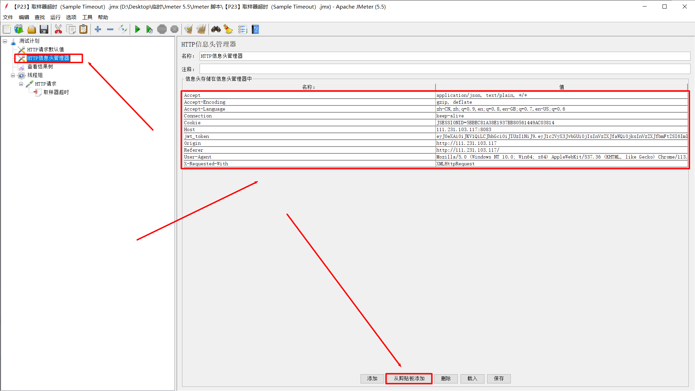This screenshot has width=695, height=391.
Task: Click the User-Agent header name cell
Action: click(x=309, y=157)
